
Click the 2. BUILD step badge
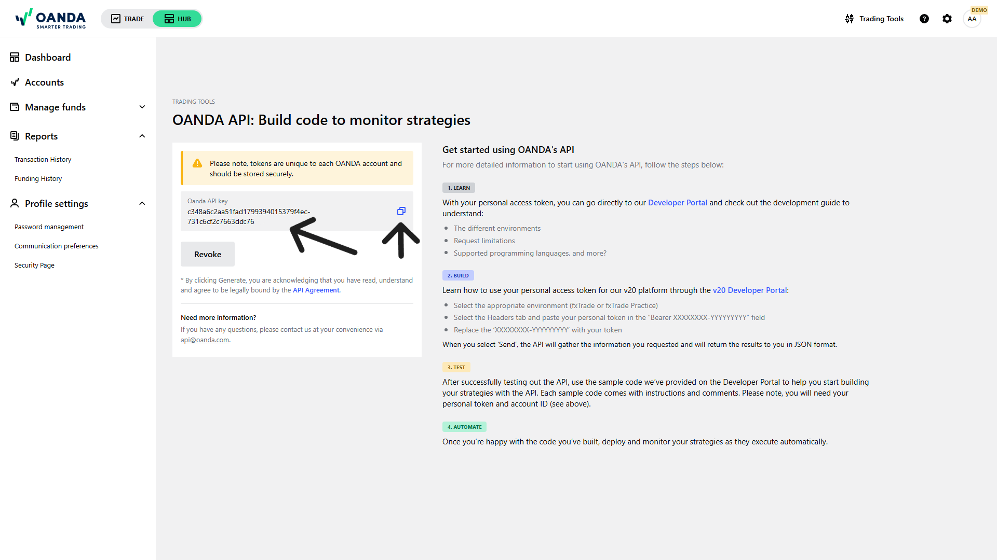(458, 275)
